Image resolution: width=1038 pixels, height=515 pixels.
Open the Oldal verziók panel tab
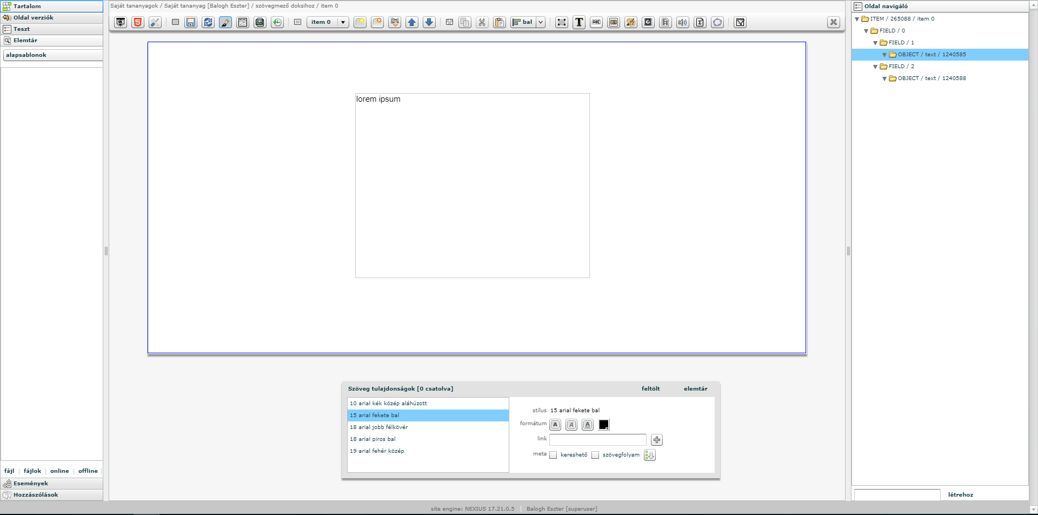pos(33,18)
